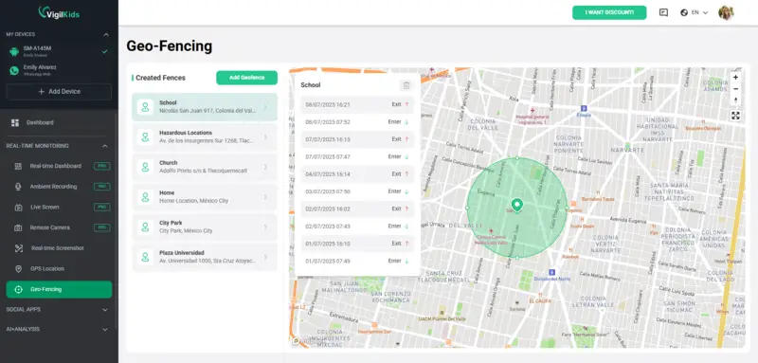
Task: Click the Home fence person icon
Action: click(x=145, y=197)
